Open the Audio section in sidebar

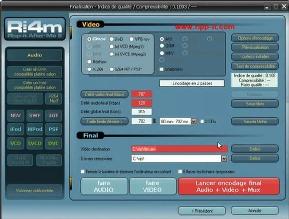(x=35, y=55)
